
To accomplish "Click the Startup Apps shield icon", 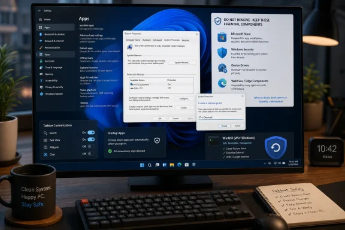I will [x=157, y=140].
